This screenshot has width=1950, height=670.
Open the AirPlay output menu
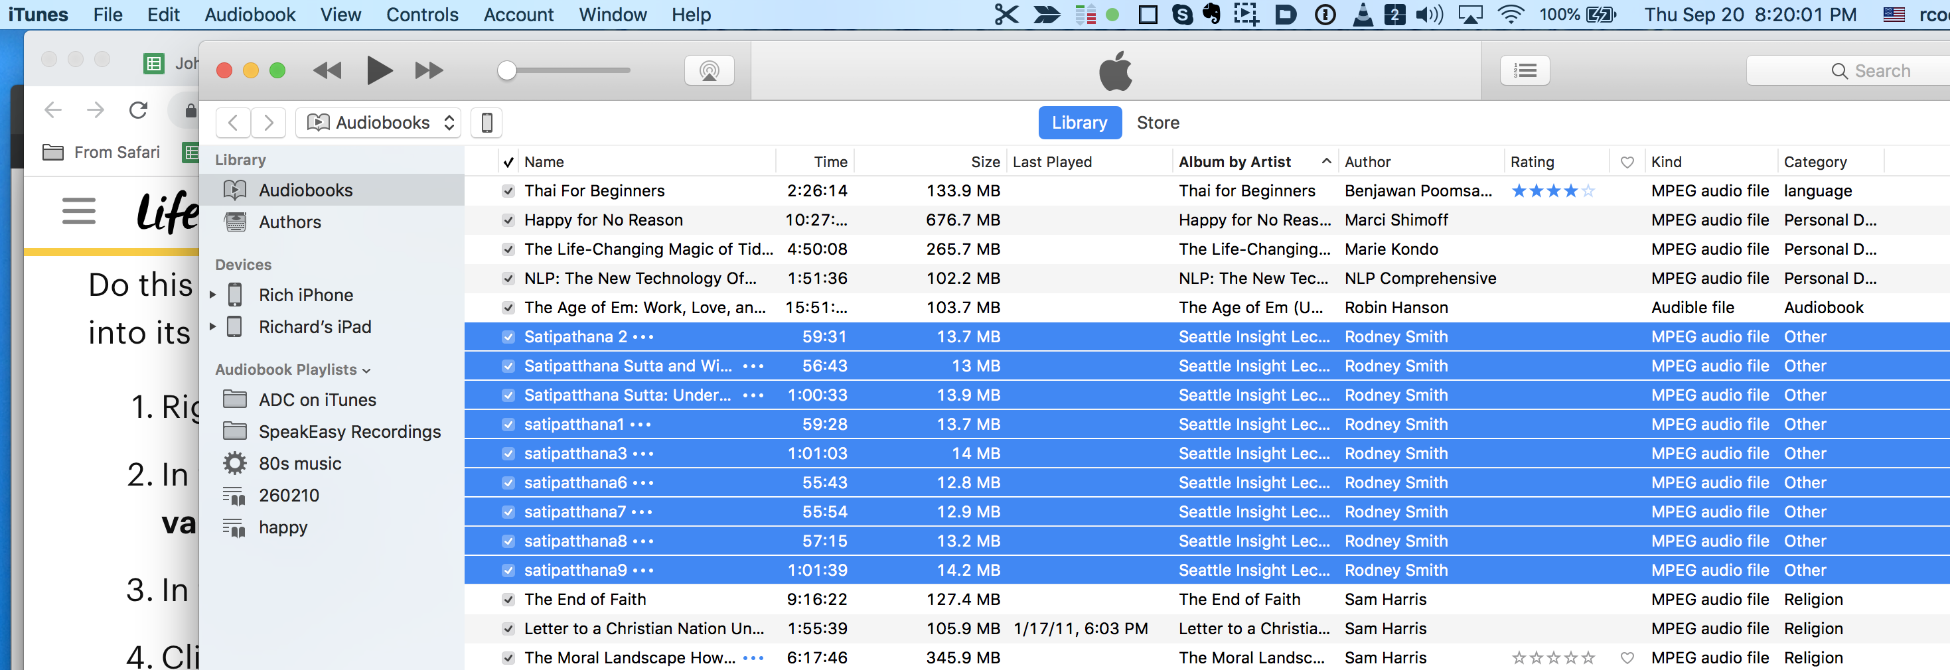710,71
